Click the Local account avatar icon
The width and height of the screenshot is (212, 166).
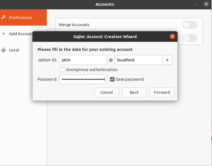[x=4, y=50]
